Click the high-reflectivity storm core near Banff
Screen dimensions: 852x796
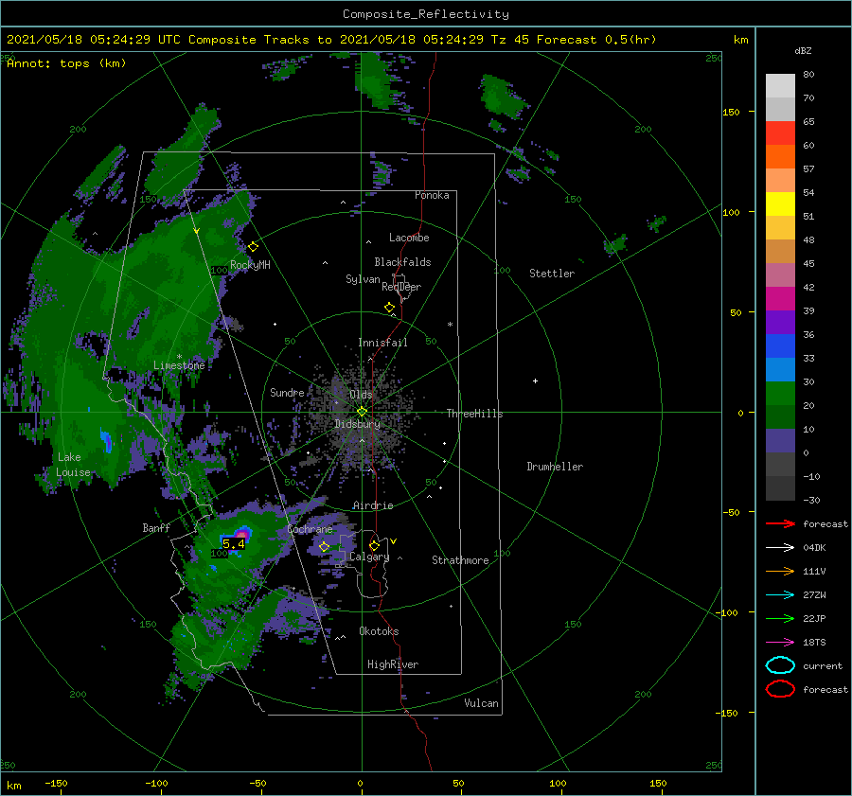(241, 535)
